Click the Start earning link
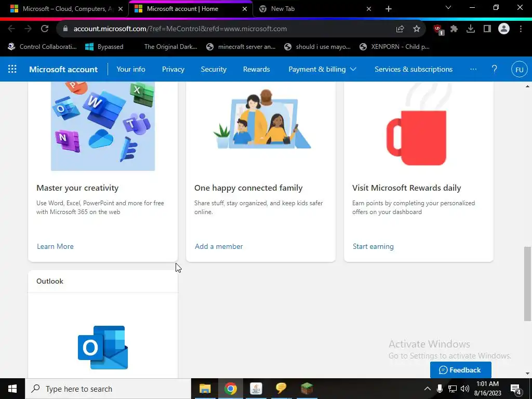 (373, 246)
